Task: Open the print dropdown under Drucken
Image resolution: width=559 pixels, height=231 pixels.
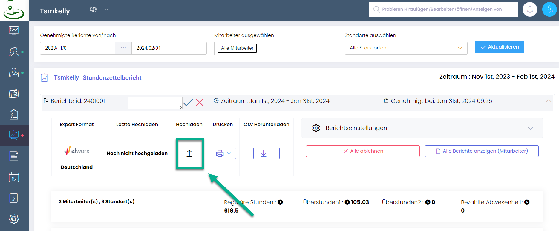Action: pos(223,153)
